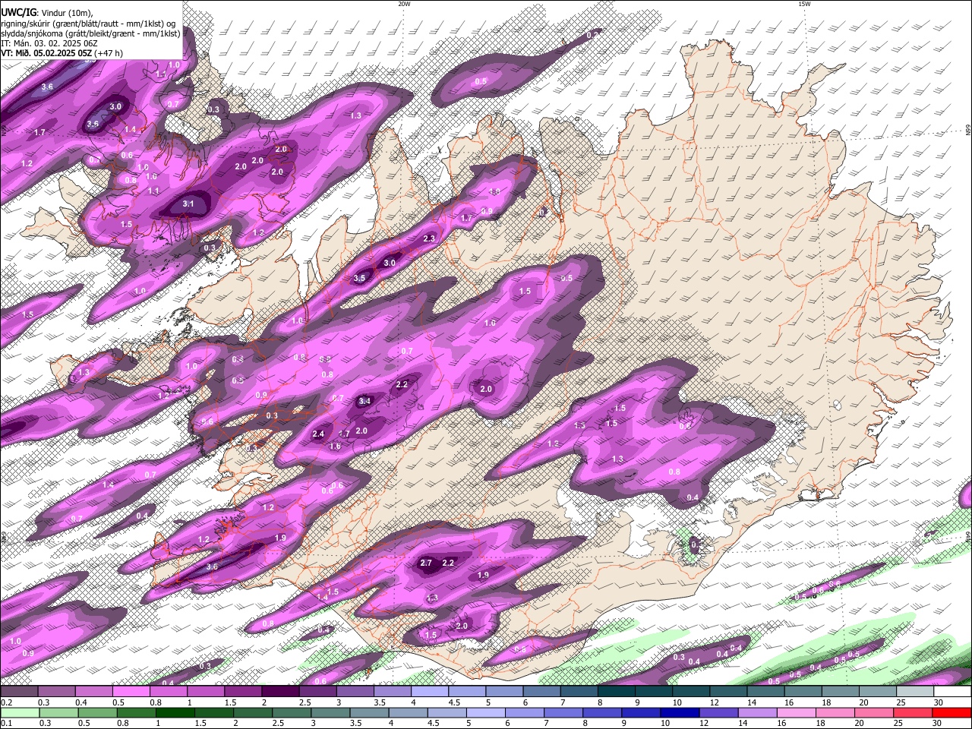Select the light lavender swatch at 4, upper scale
Screen dimensions: 972x729
click(x=428, y=692)
